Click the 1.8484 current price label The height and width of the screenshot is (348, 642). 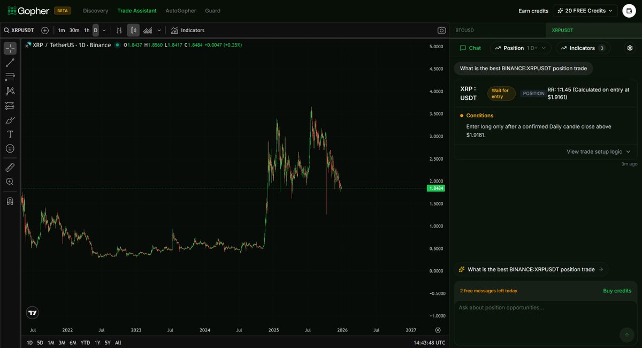click(437, 188)
